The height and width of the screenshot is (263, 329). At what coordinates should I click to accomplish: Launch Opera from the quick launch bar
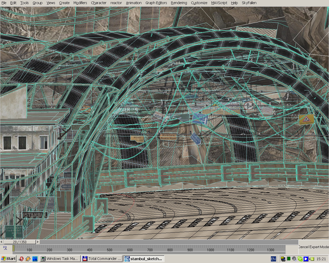(21, 259)
